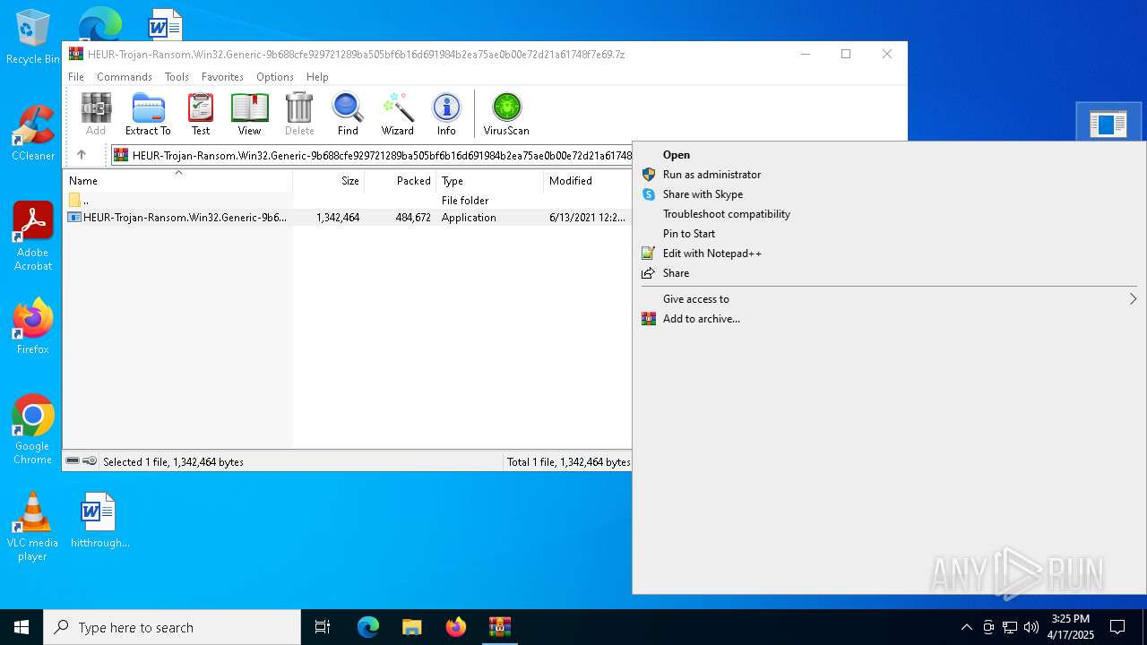Launch Firefox from desktop

coord(33,327)
